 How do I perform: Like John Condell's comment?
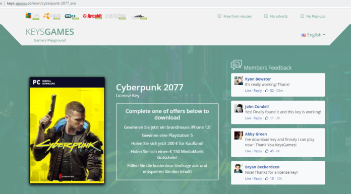[x=248, y=118]
